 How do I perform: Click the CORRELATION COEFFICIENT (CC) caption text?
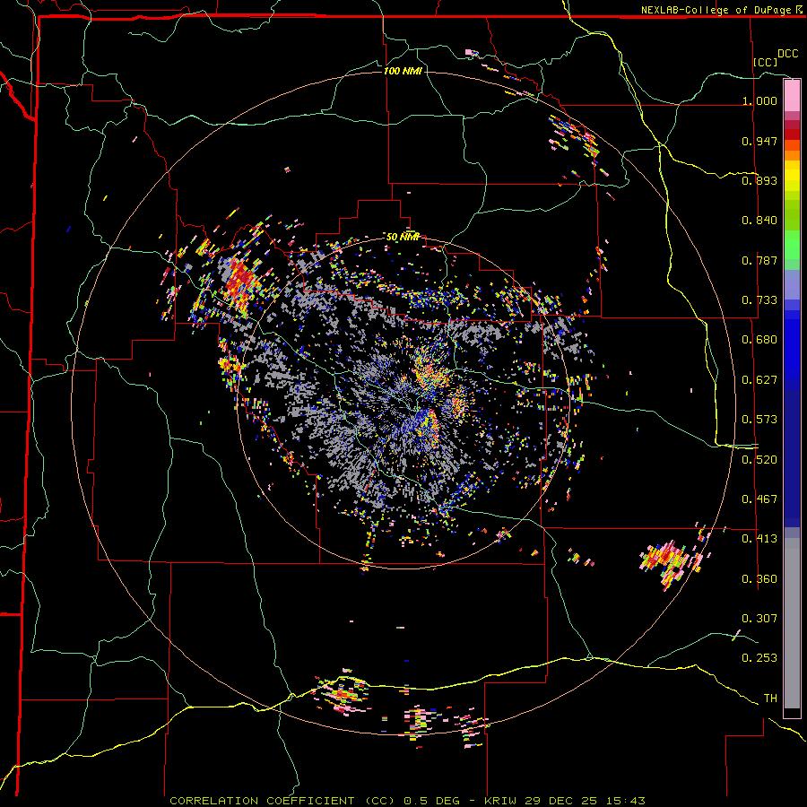click(282, 801)
